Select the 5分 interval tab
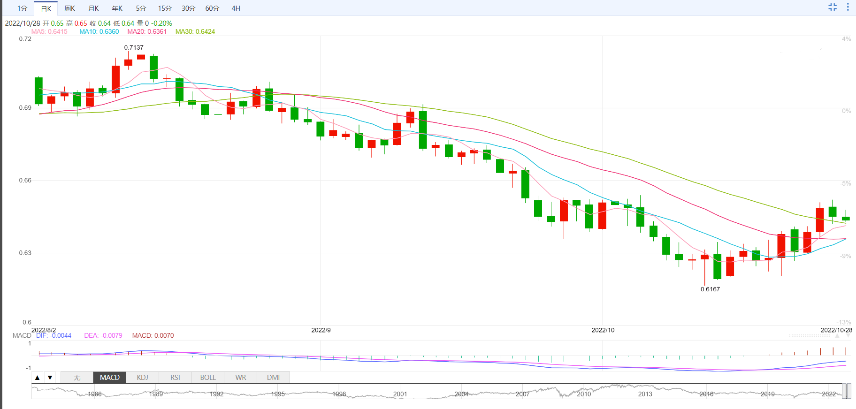Image resolution: width=856 pixels, height=409 pixels. click(x=141, y=8)
